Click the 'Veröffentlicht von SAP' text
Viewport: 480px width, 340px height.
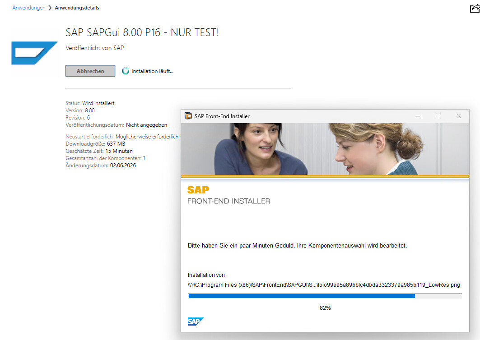pyautogui.click(x=94, y=48)
